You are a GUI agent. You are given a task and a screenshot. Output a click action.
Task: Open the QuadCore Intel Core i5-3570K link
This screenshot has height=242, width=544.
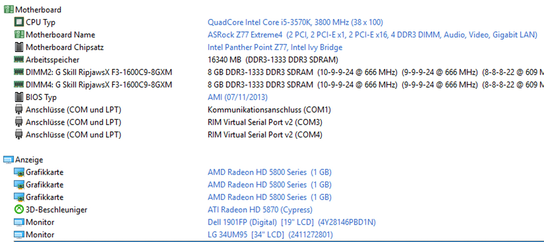click(295, 22)
